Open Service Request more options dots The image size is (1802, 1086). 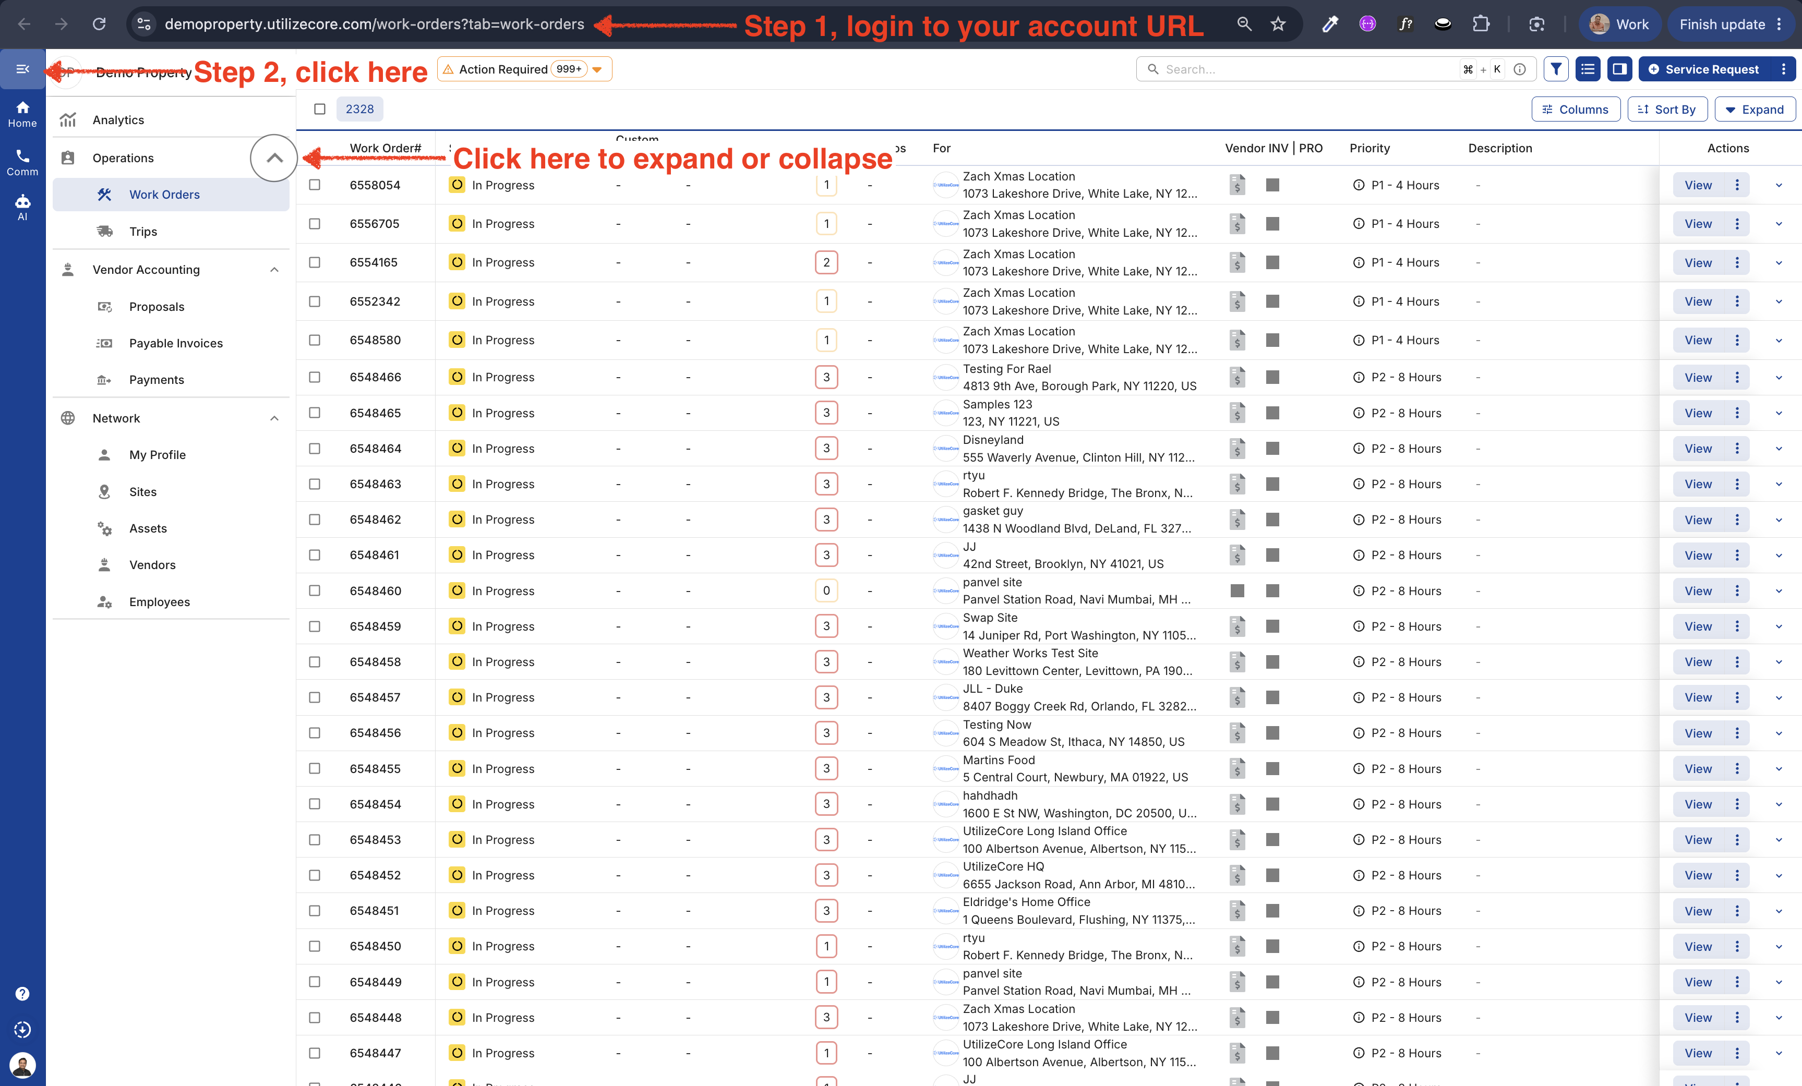(x=1784, y=69)
